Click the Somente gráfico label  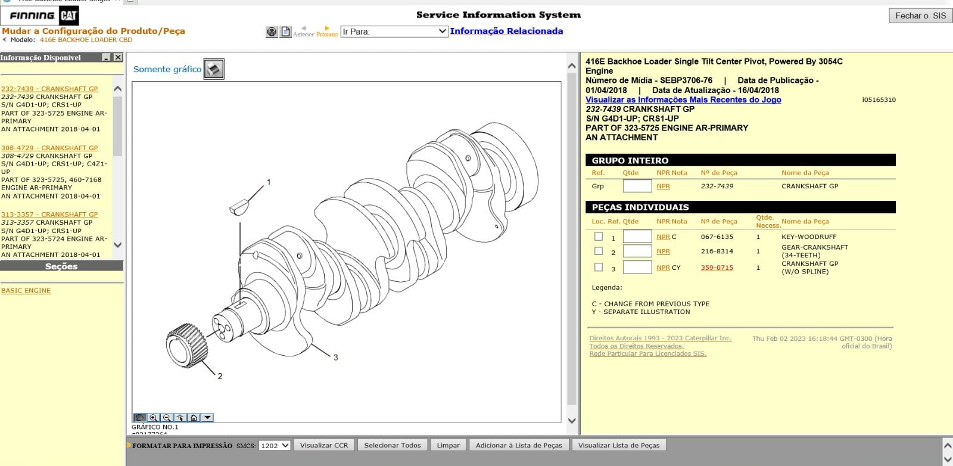tap(167, 69)
